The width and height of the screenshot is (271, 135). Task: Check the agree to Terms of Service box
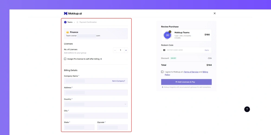click(x=162, y=72)
